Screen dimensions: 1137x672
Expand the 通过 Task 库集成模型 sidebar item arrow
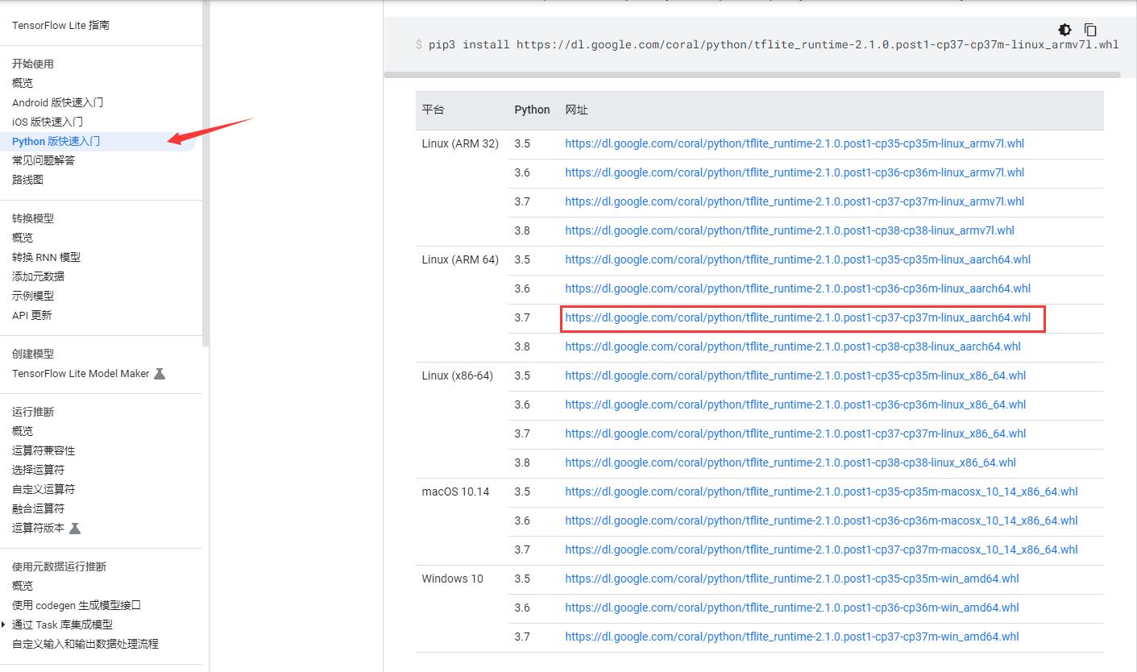(x=3, y=624)
